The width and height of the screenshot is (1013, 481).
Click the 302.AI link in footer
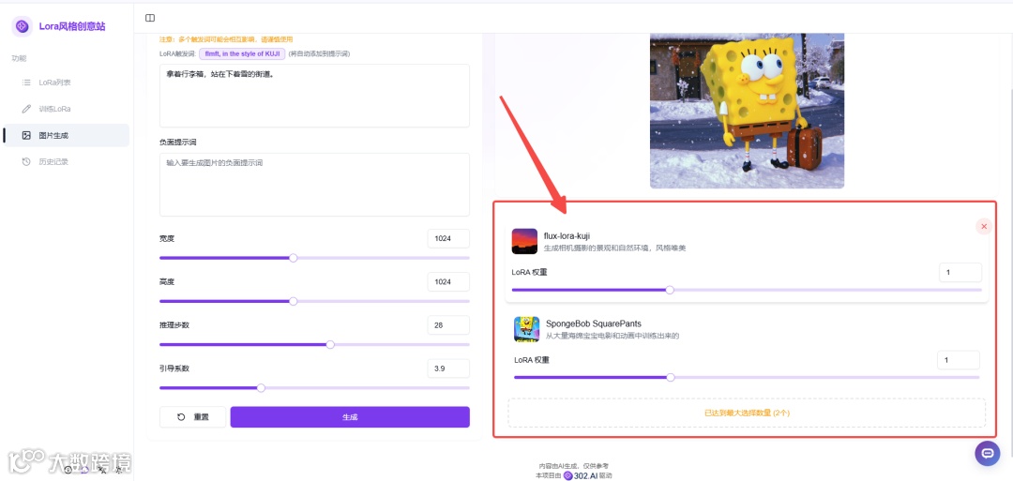pyautogui.click(x=582, y=475)
